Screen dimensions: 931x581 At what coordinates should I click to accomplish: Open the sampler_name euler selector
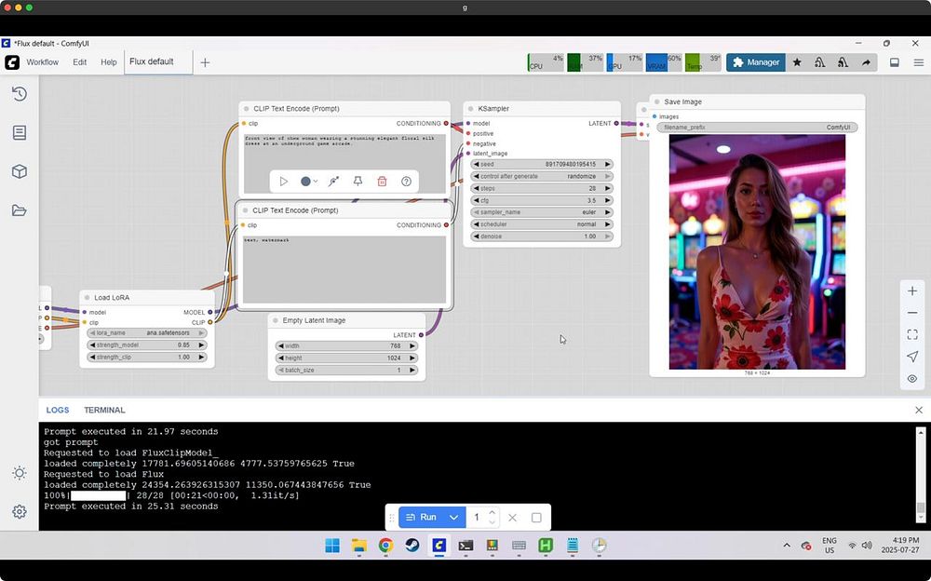(x=543, y=212)
